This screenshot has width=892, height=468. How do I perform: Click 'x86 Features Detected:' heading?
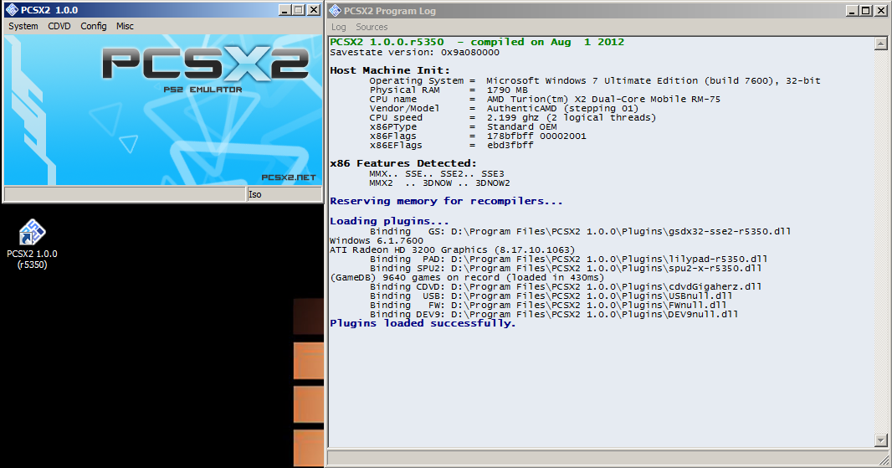point(403,163)
